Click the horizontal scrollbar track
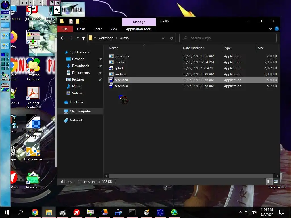Image resolution: width=291 pixels, height=218 pixels. (191, 176)
